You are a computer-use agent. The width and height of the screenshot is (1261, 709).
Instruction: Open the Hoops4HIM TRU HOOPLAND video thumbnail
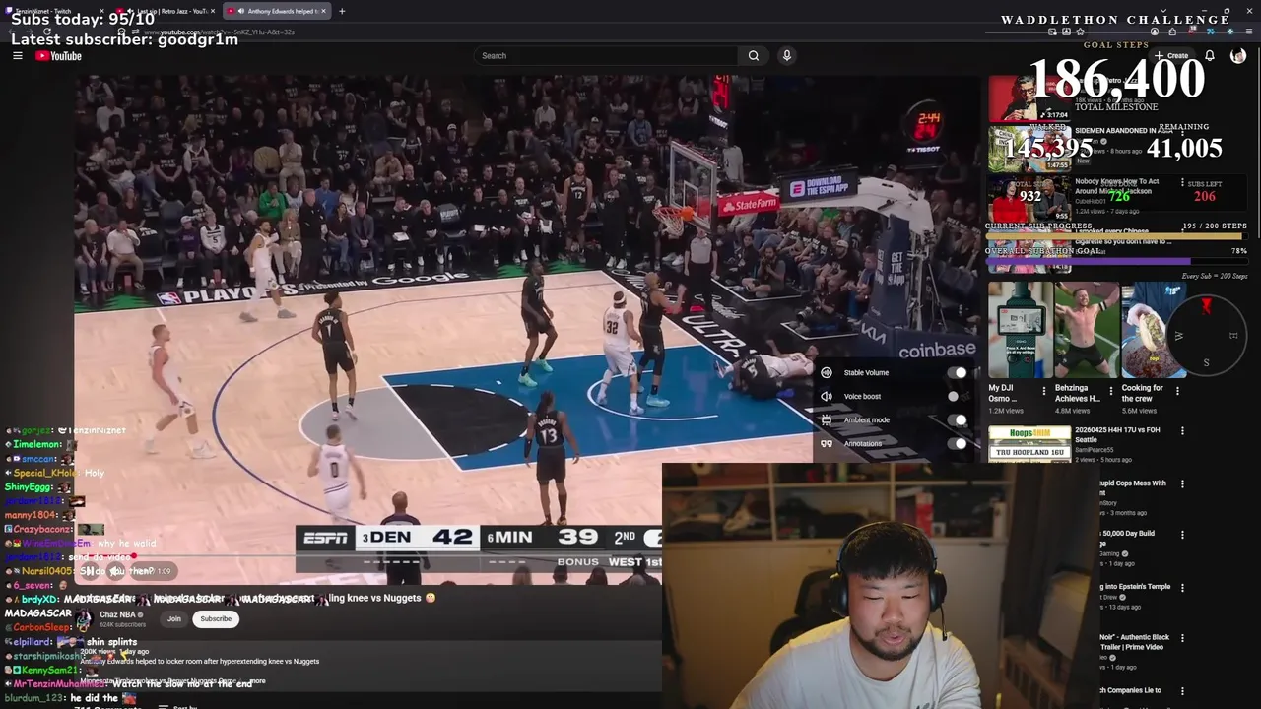(x=1029, y=445)
